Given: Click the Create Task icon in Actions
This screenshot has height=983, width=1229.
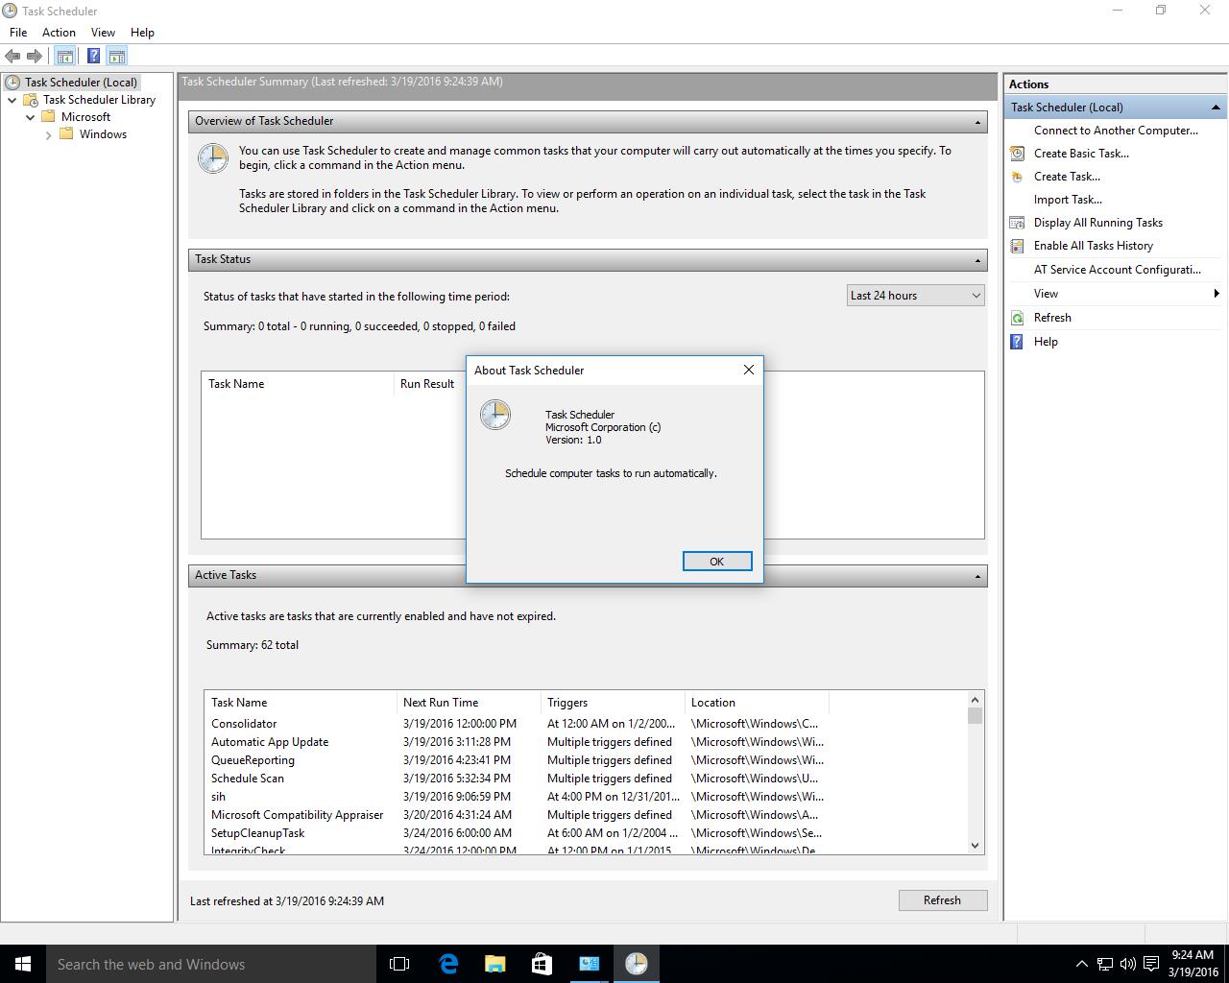Looking at the screenshot, I should coord(1017,177).
